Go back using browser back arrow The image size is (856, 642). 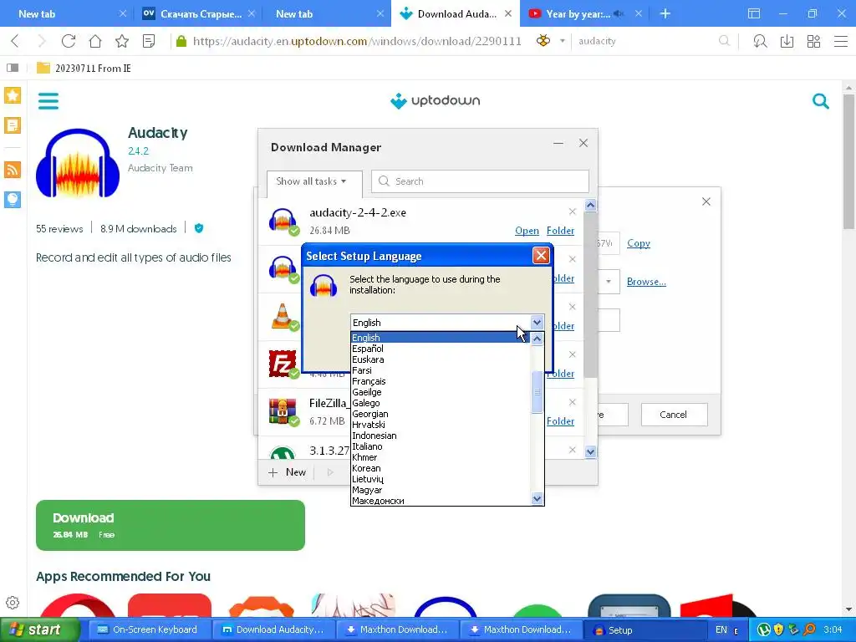point(15,41)
